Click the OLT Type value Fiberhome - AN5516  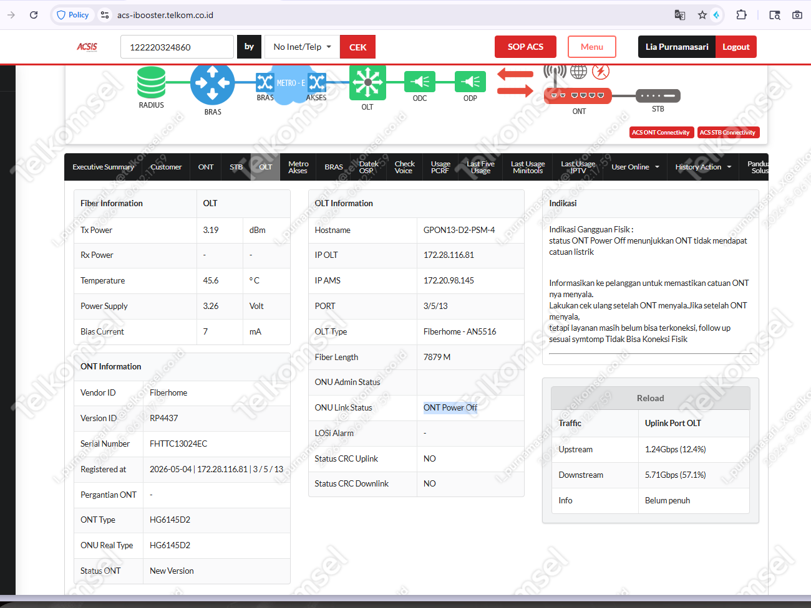(x=460, y=331)
